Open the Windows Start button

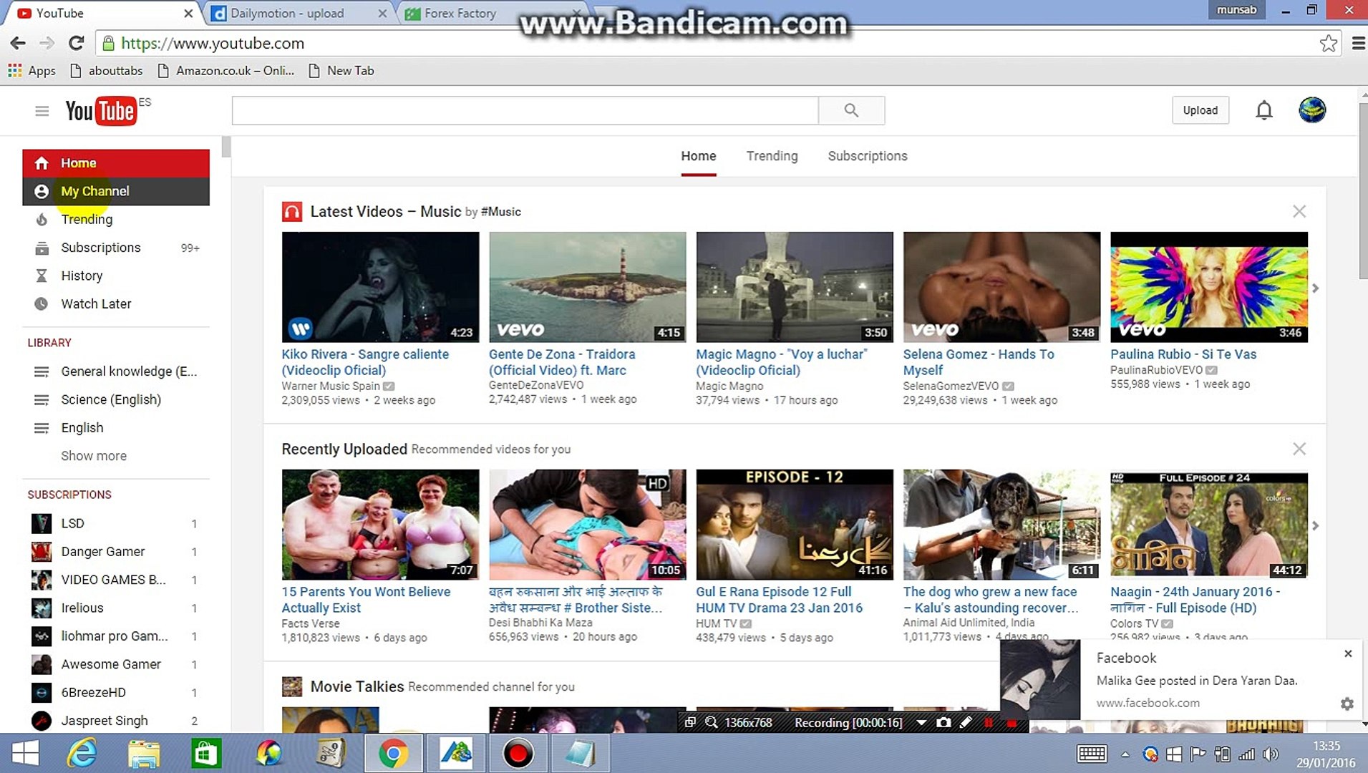pyautogui.click(x=26, y=753)
